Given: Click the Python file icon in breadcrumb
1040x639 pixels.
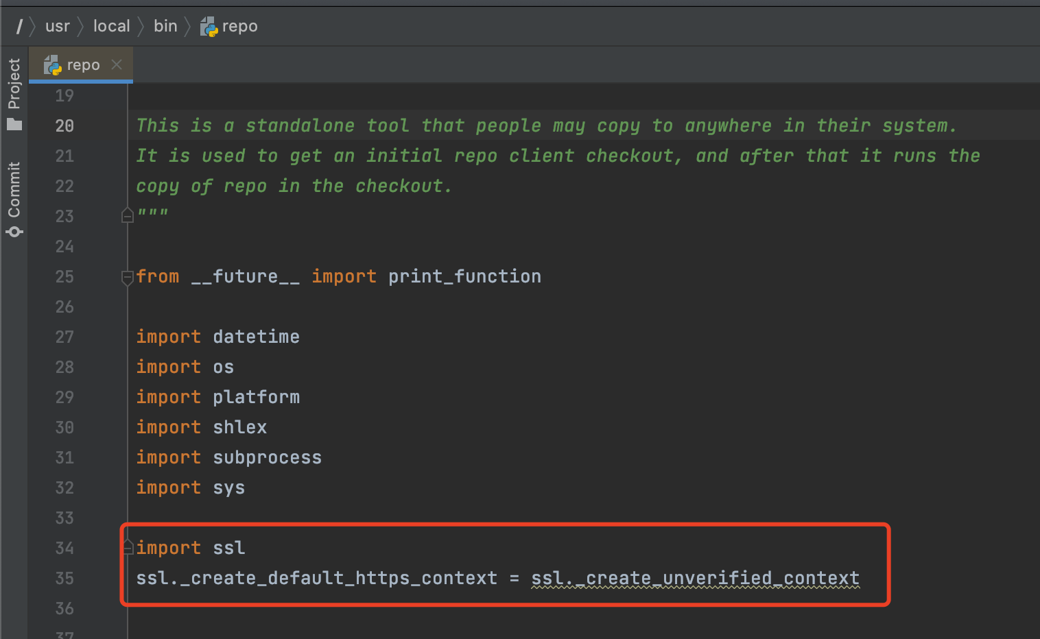Looking at the screenshot, I should (x=209, y=27).
